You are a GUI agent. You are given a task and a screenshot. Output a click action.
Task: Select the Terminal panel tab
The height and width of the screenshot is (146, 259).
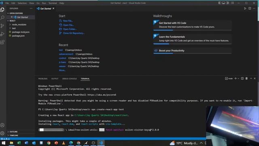tap(85, 79)
